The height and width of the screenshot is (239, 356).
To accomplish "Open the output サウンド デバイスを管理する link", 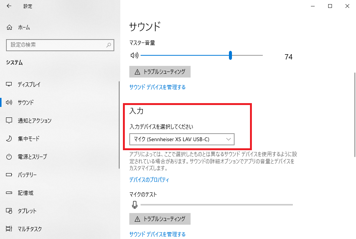I will (158, 87).
